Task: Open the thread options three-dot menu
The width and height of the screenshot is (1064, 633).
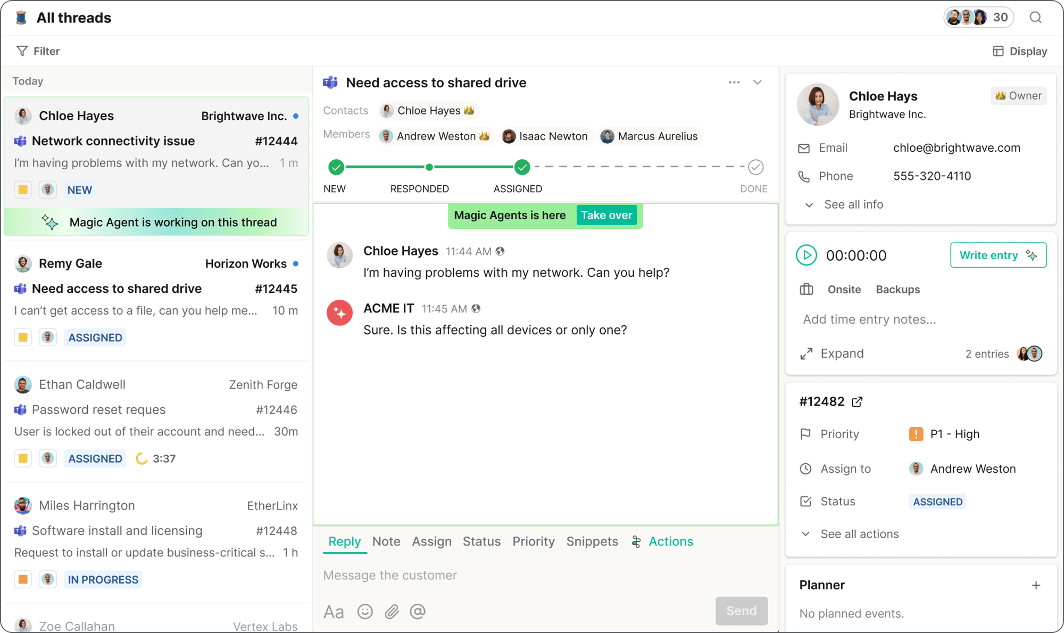Action: 734,83
